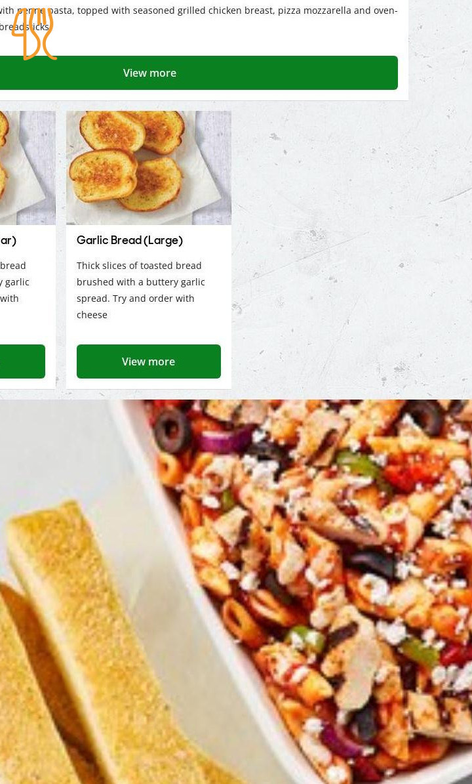Select the Garlic Bread (Large) title

[129, 241]
